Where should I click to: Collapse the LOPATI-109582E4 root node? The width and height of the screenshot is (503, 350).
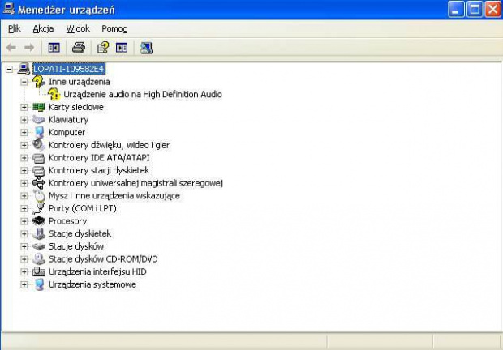pos(10,69)
